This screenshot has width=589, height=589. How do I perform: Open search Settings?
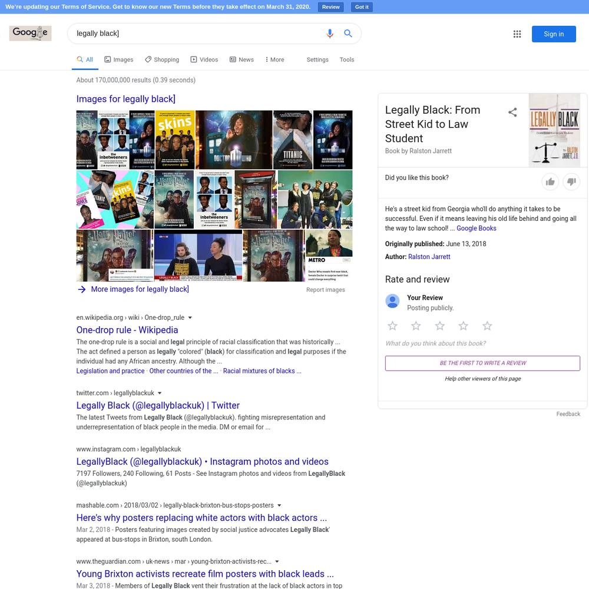317,59
